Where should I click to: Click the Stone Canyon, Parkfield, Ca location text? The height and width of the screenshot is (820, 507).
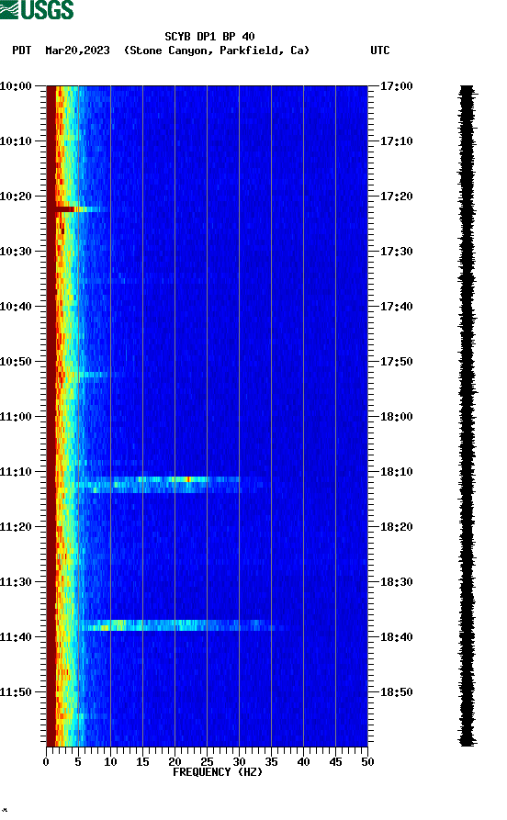pos(217,51)
